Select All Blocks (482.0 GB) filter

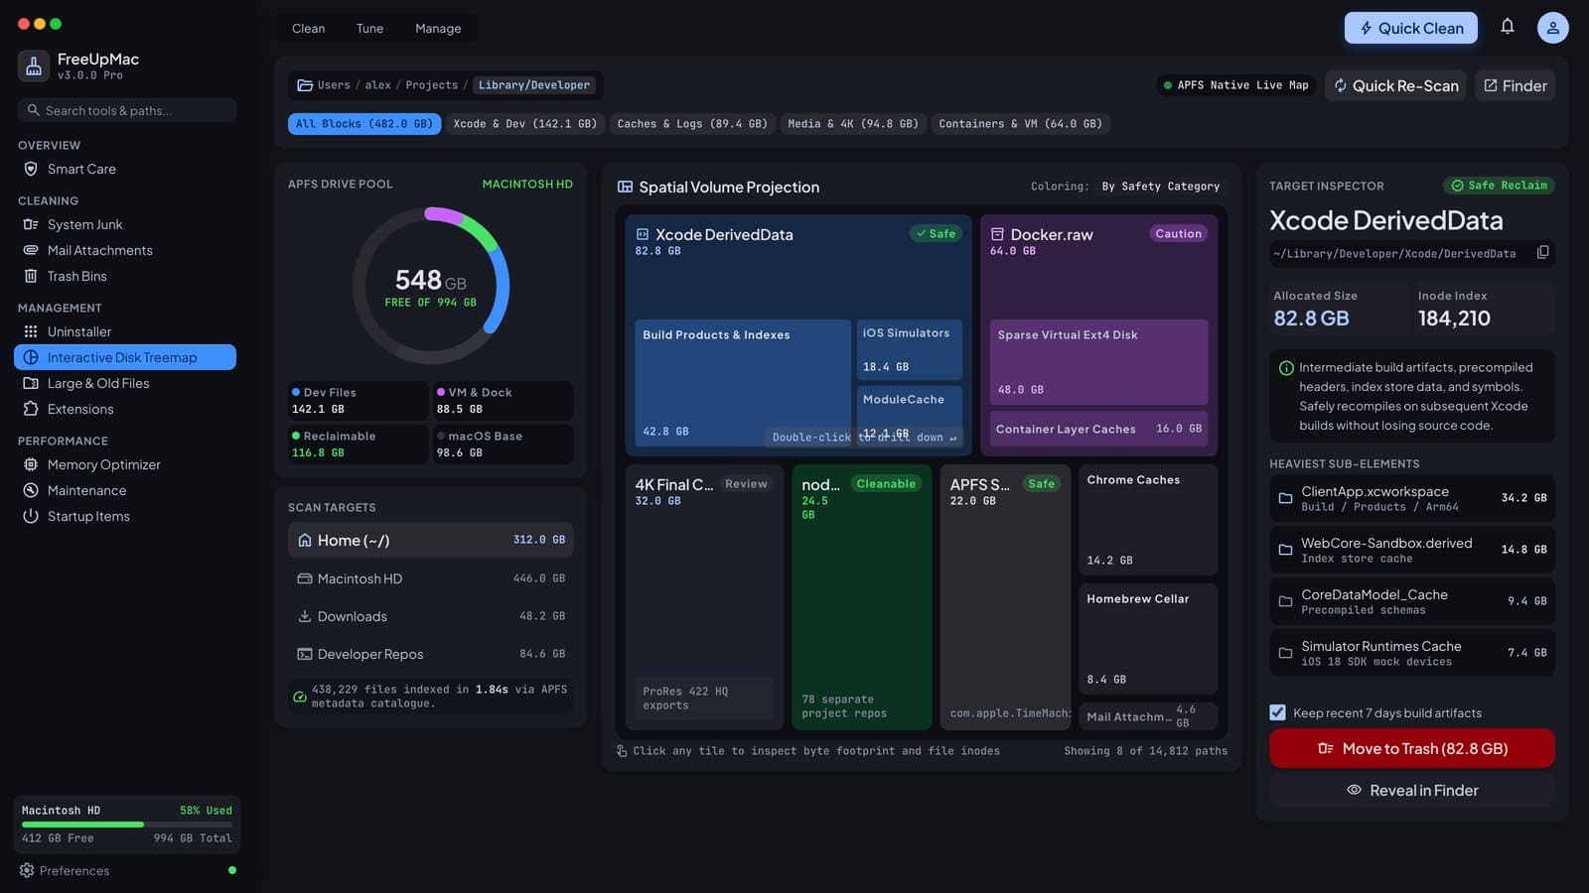point(364,124)
